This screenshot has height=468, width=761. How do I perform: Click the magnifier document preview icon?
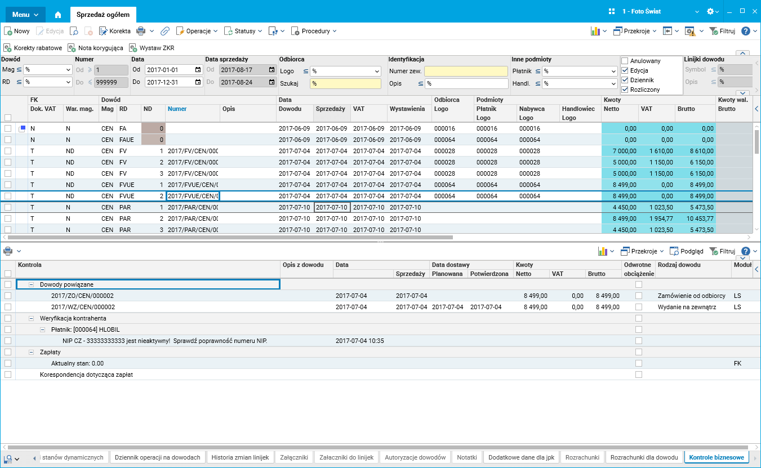[74, 32]
